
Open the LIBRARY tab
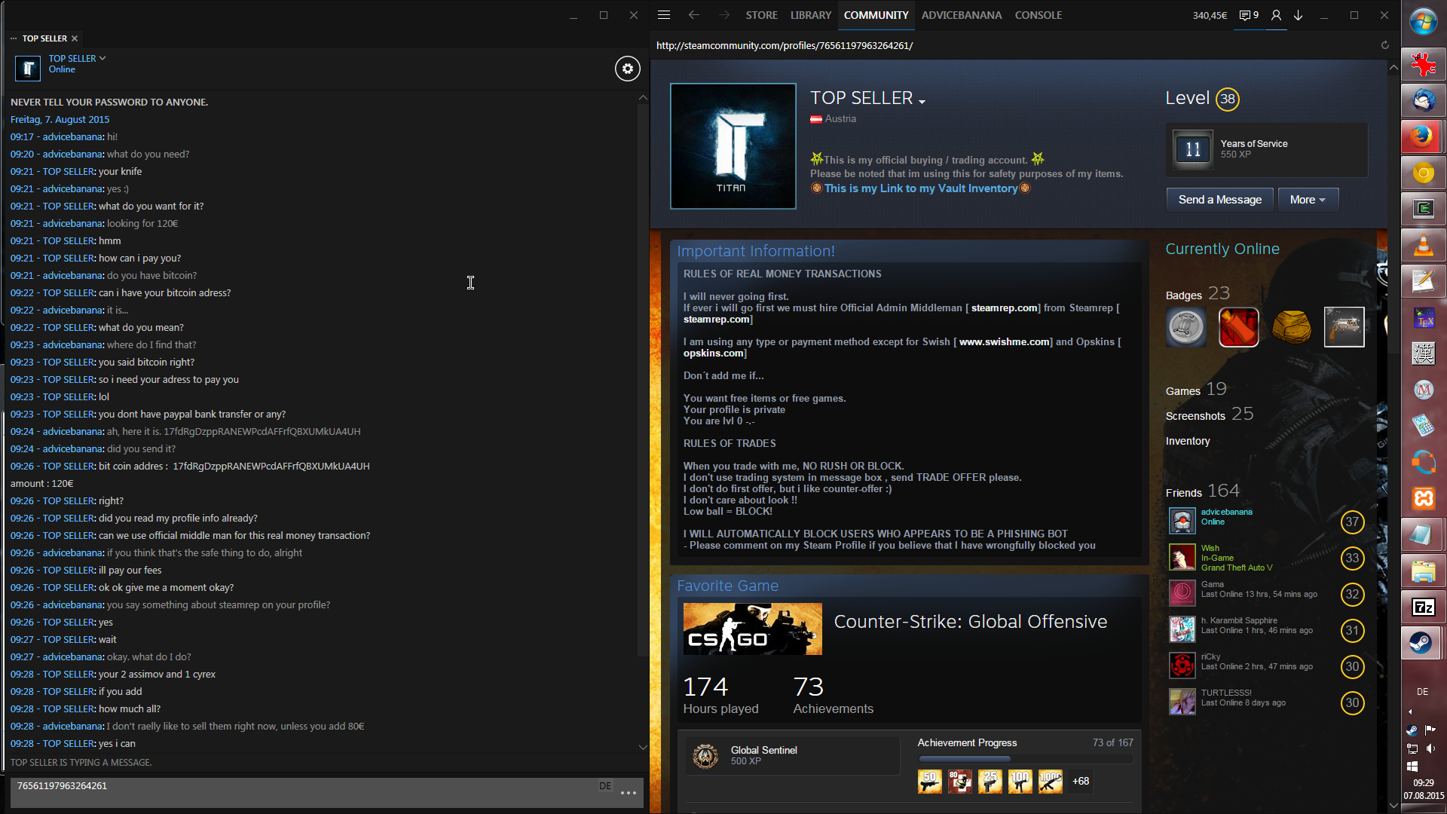[x=810, y=15]
